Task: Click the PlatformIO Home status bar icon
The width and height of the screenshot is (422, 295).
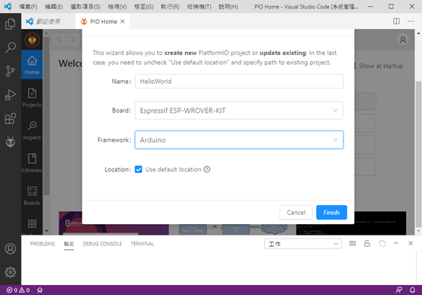Action: point(40,290)
